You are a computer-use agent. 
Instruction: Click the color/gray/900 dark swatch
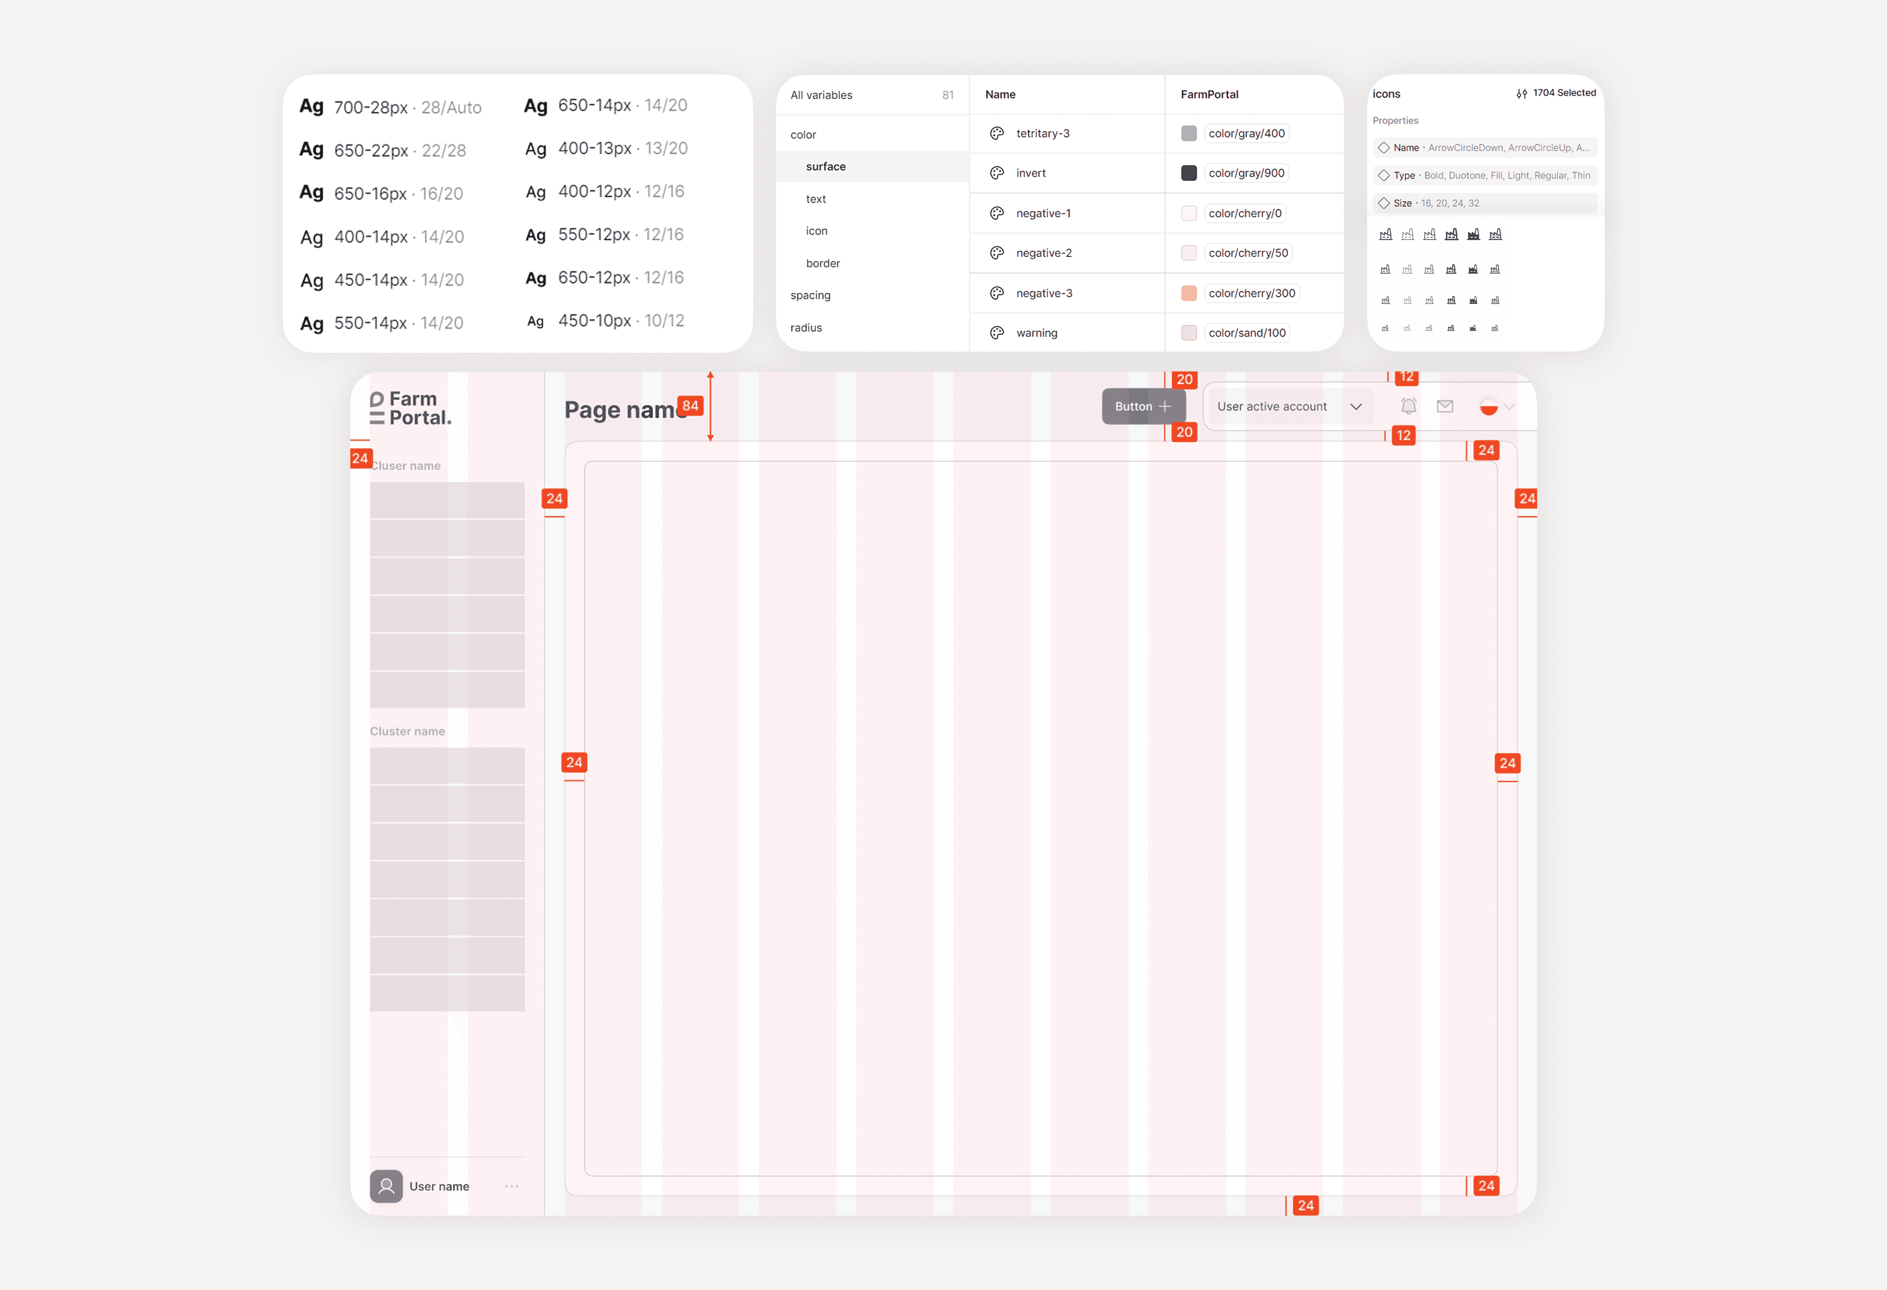[1189, 173]
